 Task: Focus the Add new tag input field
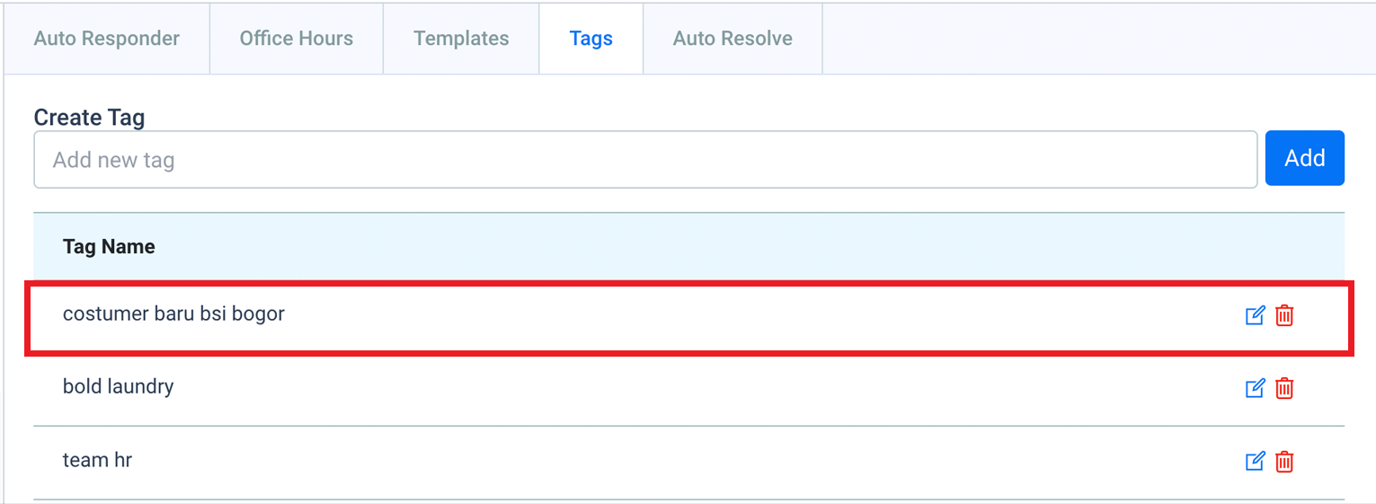(645, 160)
